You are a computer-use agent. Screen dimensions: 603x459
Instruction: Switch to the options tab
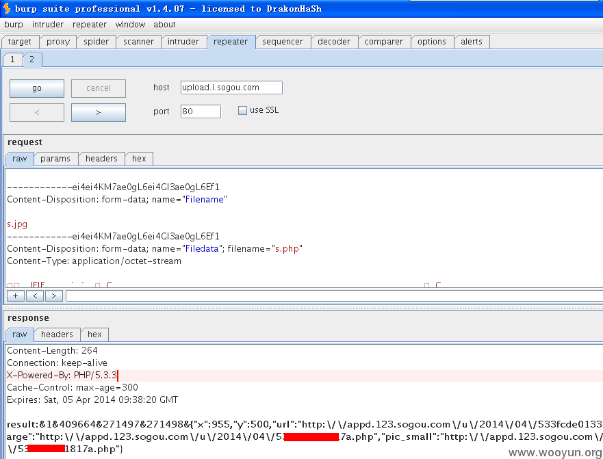coord(432,42)
